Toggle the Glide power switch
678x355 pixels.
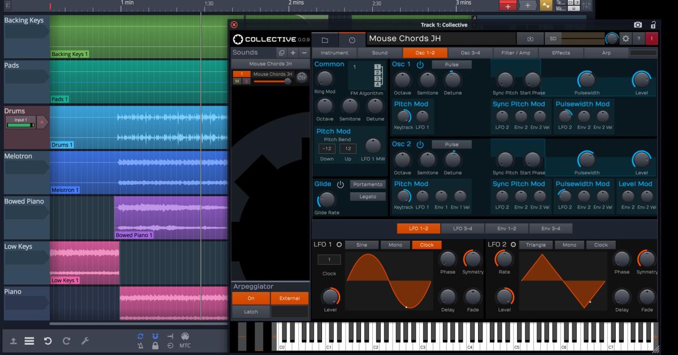(x=342, y=183)
